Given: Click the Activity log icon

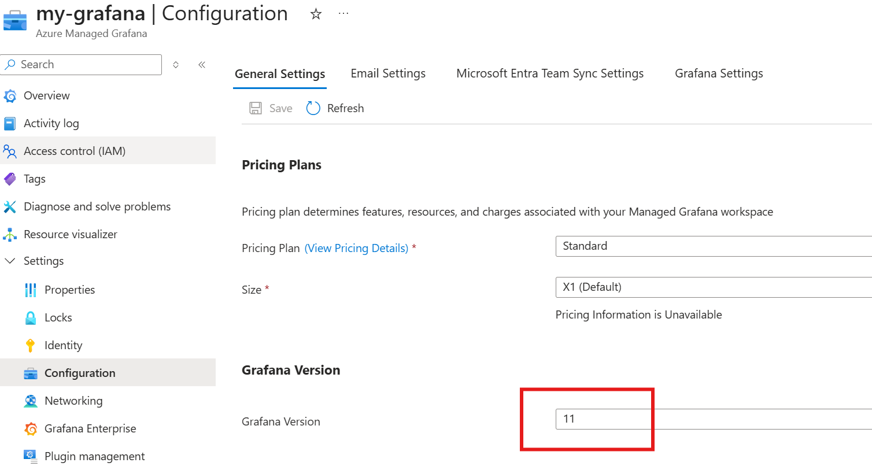Looking at the screenshot, I should coord(10,124).
